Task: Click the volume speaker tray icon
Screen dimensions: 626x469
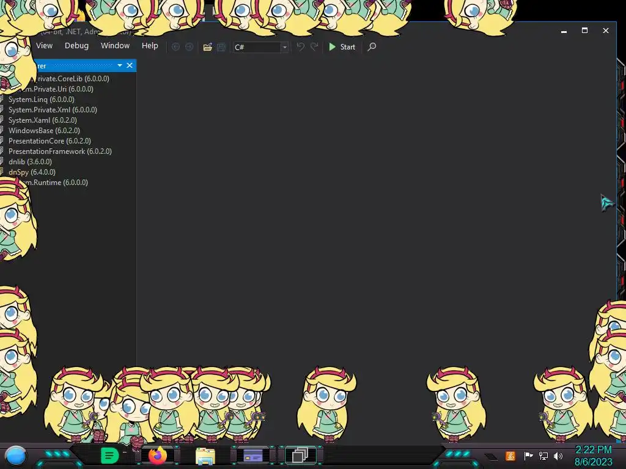Action: click(558, 456)
